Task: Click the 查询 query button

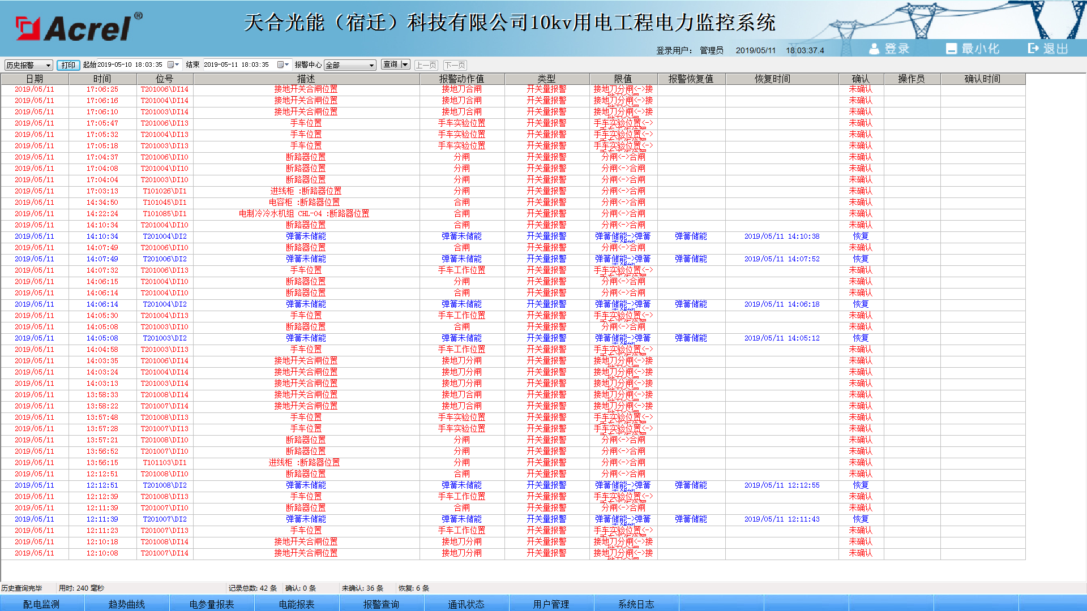Action: pyautogui.click(x=391, y=64)
